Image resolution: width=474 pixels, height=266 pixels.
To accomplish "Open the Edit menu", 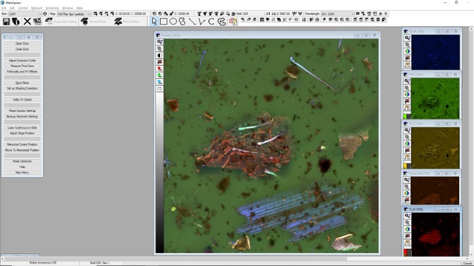I will (x=12, y=8).
